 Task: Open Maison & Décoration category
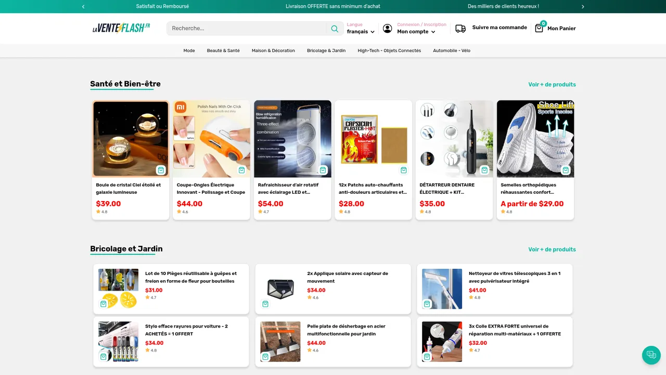click(273, 51)
